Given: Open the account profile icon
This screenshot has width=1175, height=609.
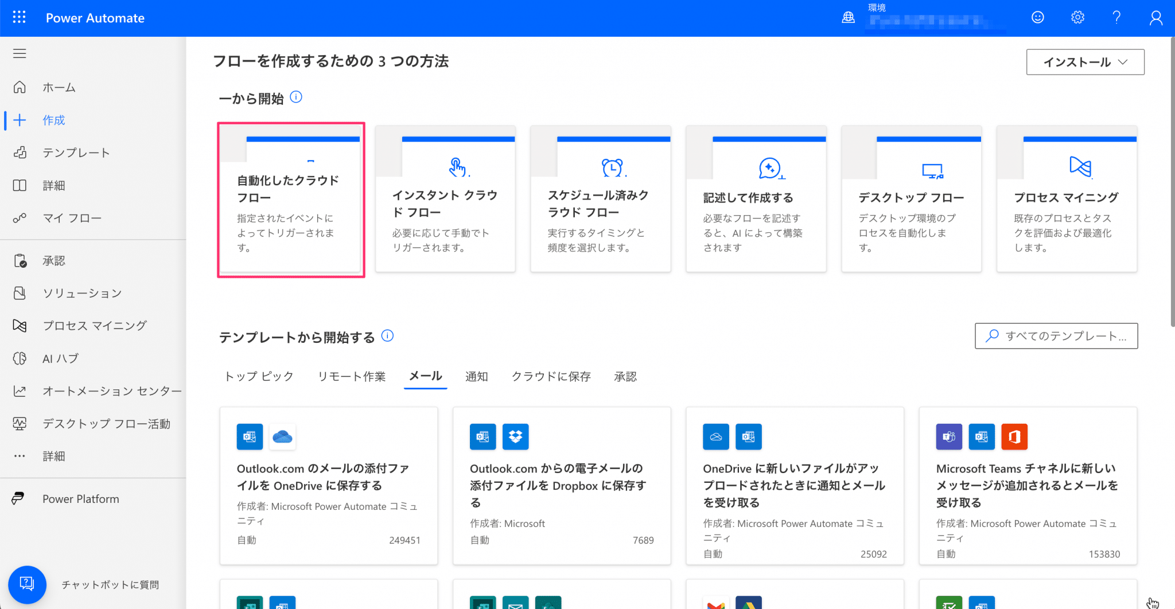Looking at the screenshot, I should (1156, 18).
